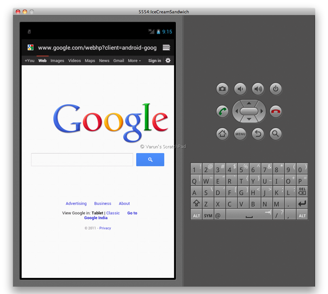Select the Web tab
This screenshot has width=328, height=294.
(x=42, y=61)
